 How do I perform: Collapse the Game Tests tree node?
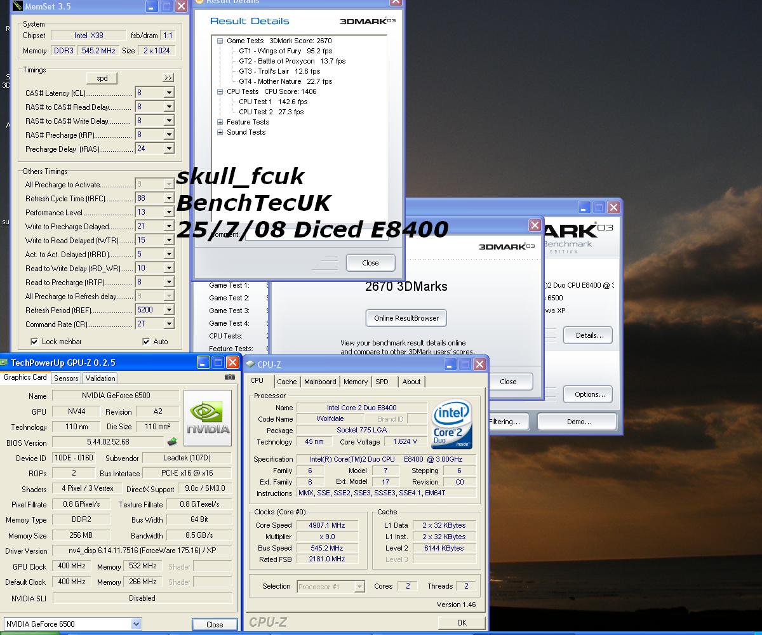pos(220,41)
